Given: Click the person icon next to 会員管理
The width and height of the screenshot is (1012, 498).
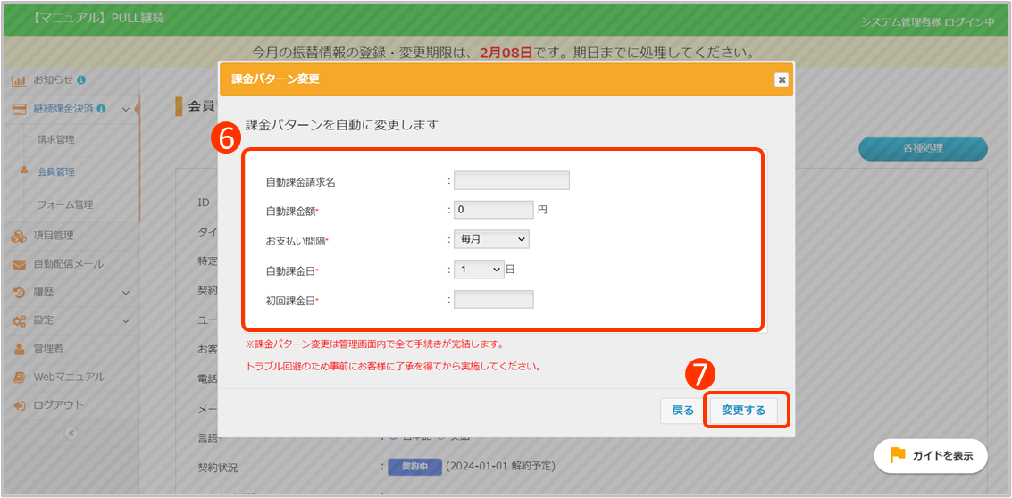Looking at the screenshot, I should click(x=24, y=170).
